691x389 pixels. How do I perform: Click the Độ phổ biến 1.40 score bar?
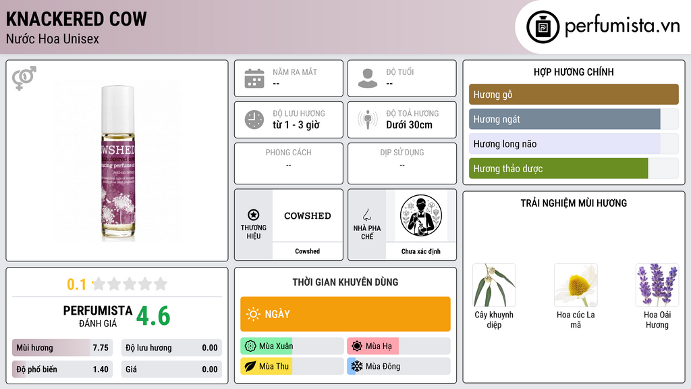point(62,369)
